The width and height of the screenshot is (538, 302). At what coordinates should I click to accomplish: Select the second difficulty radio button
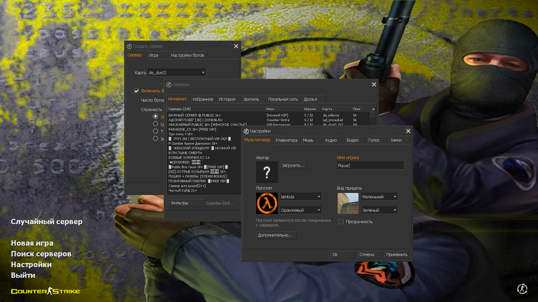pos(155,124)
